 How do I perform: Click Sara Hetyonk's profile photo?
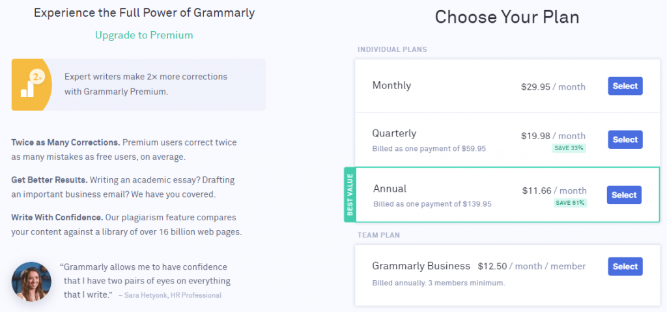tap(31, 282)
